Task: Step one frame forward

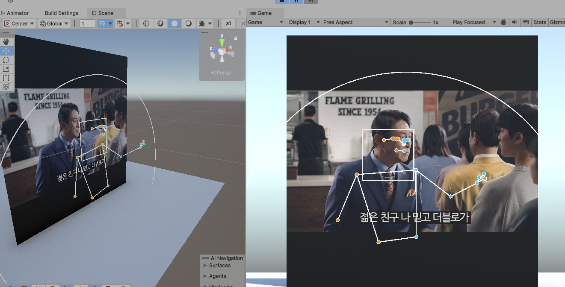Action: (311, 2)
